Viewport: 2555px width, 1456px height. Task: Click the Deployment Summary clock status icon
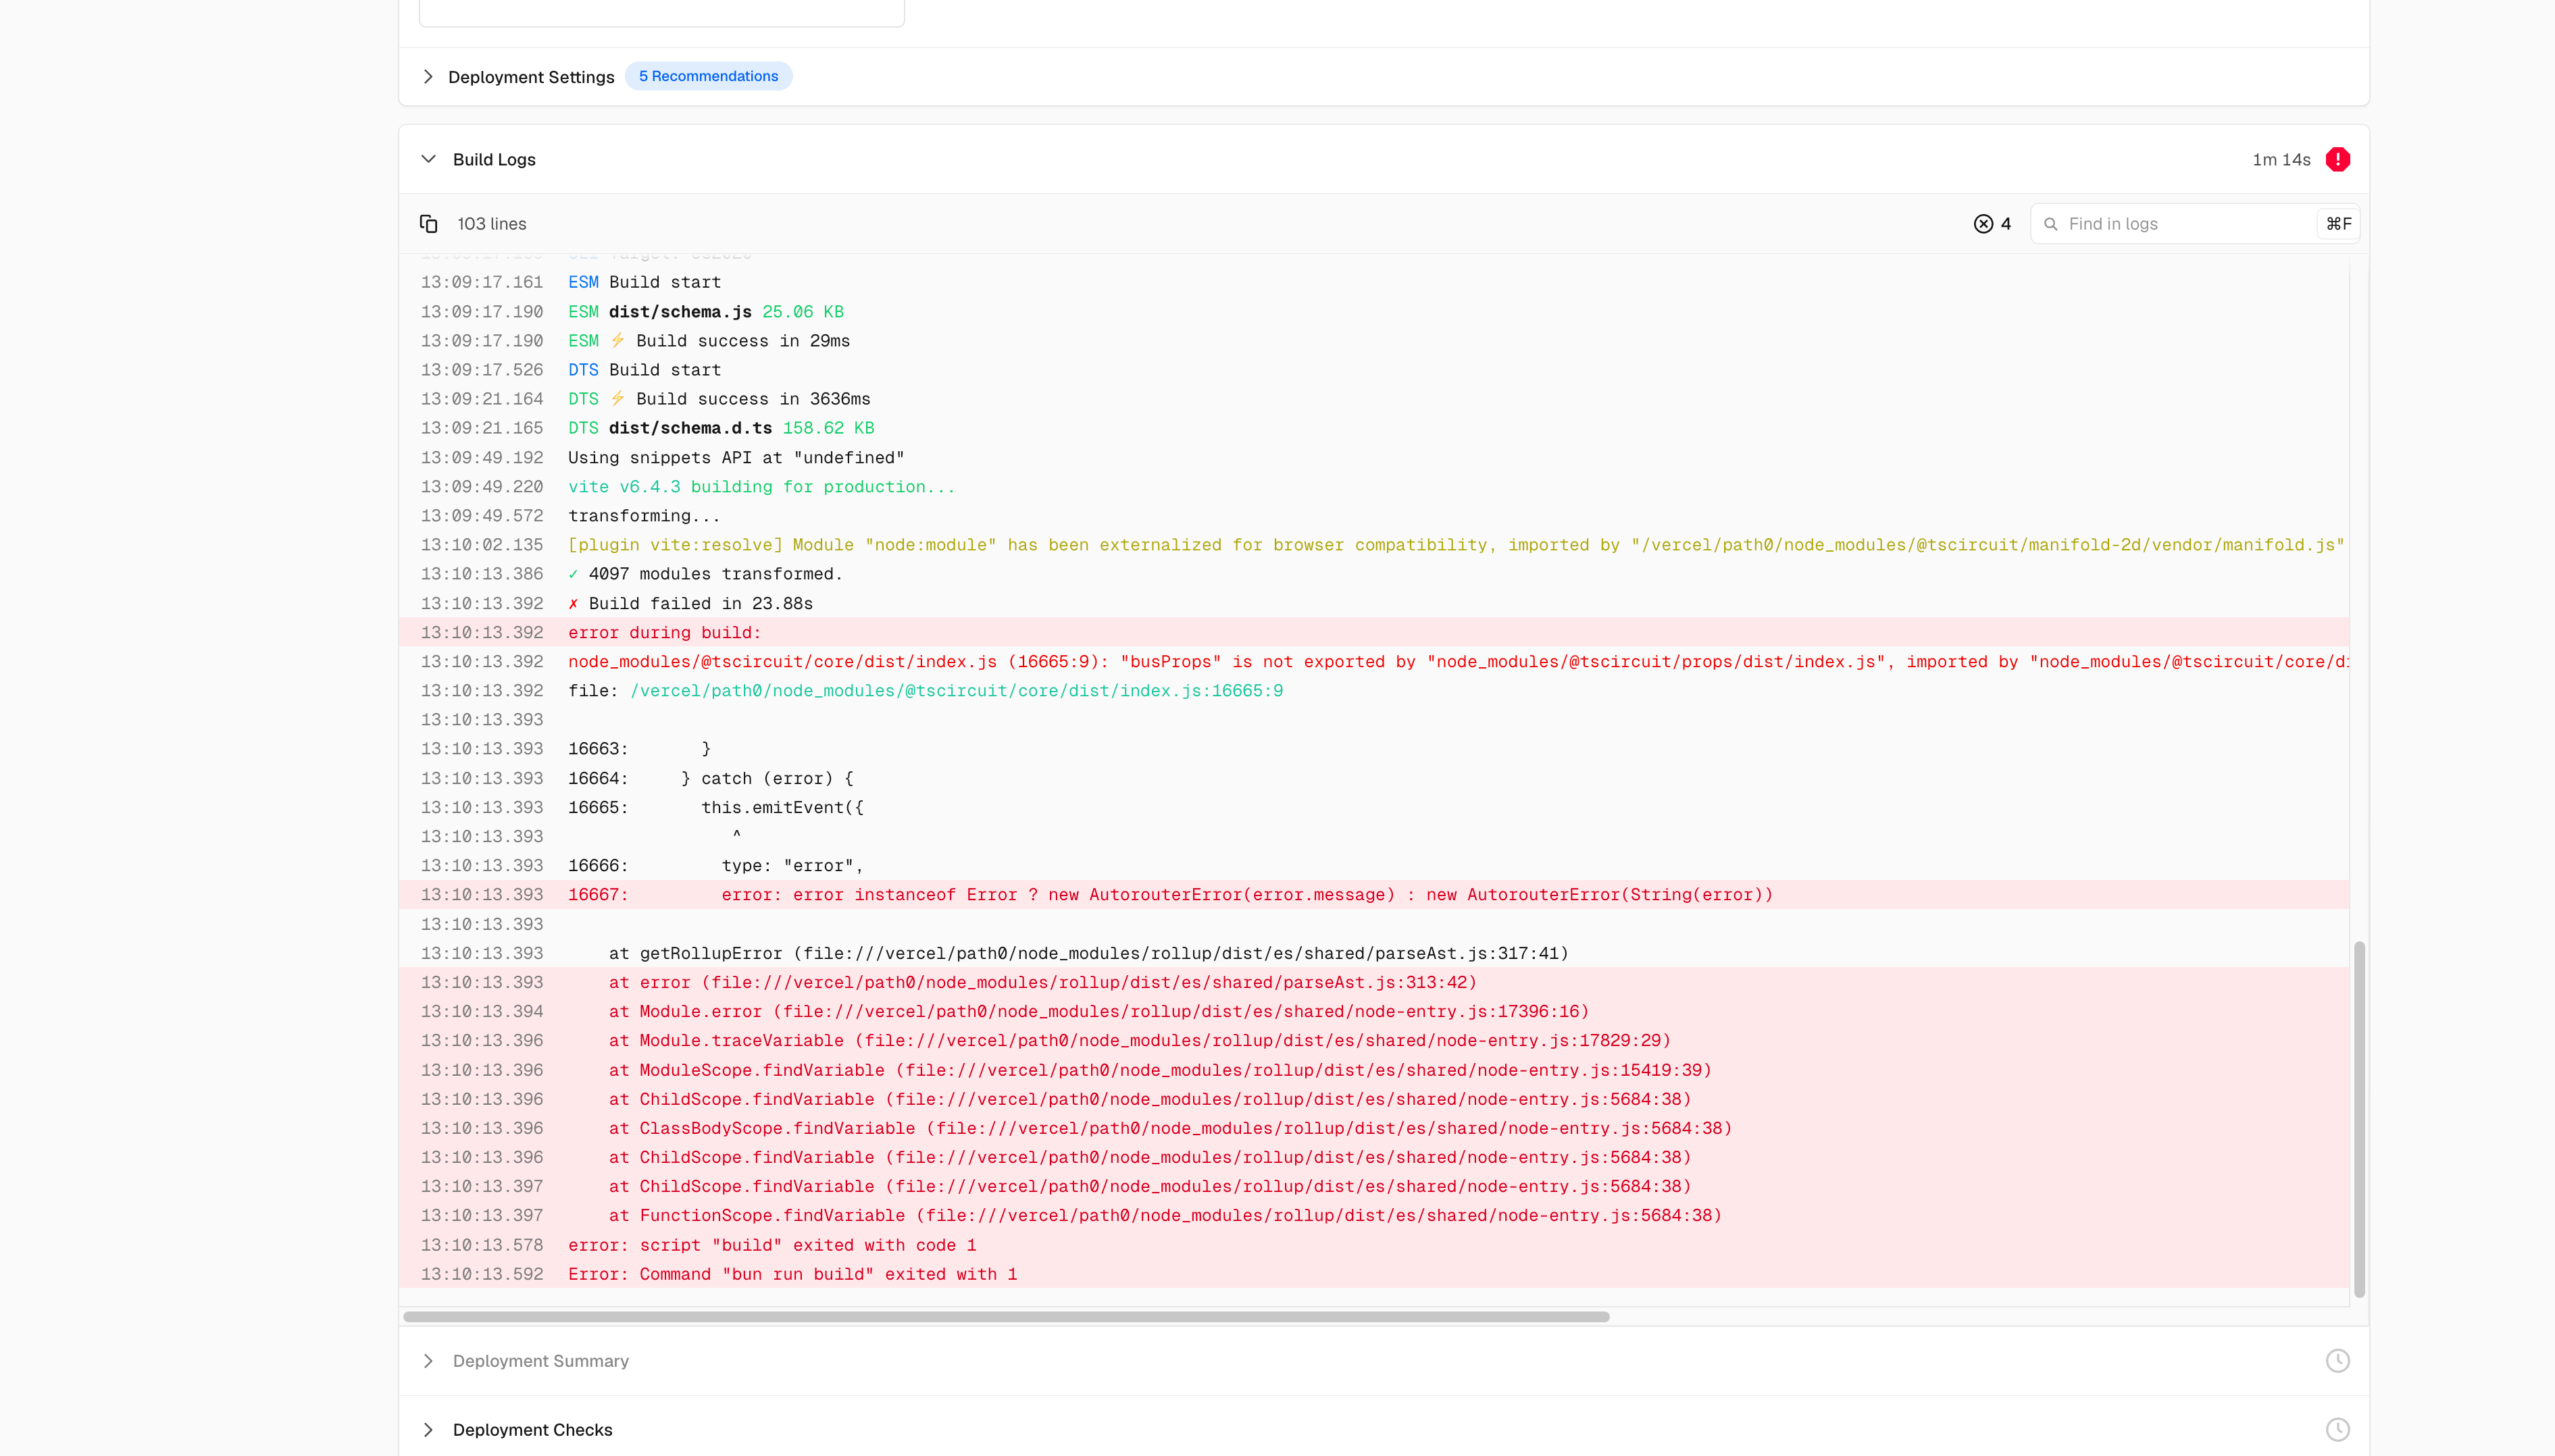click(x=2338, y=1361)
